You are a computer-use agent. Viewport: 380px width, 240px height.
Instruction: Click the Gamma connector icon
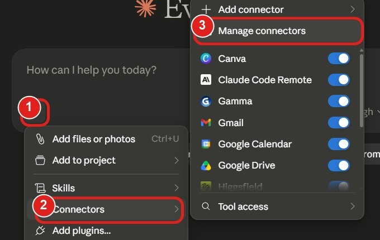pyautogui.click(x=206, y=101)
